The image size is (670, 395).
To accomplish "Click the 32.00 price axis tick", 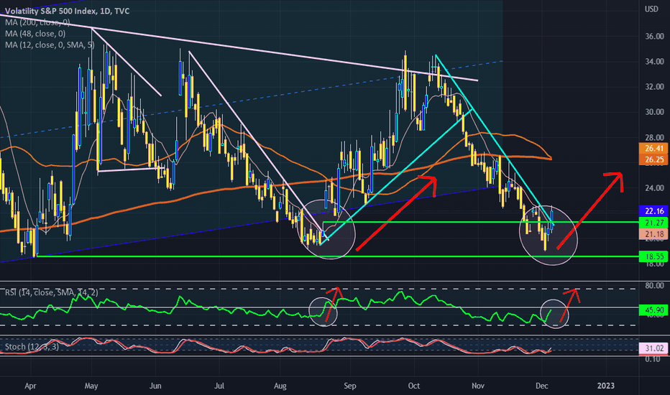I will point(654,87).
